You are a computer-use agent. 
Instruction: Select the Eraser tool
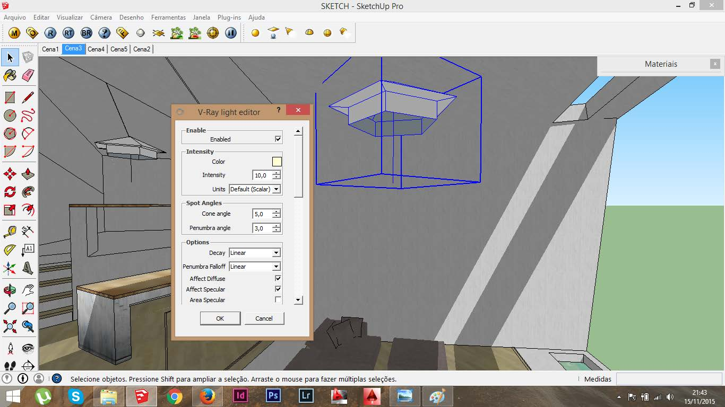28,75
